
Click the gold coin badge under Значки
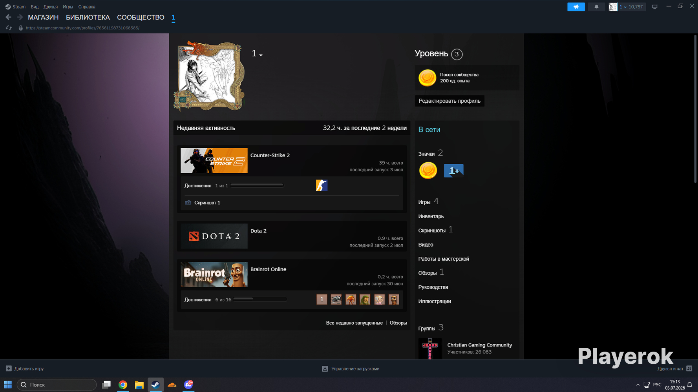coord(428,171)
